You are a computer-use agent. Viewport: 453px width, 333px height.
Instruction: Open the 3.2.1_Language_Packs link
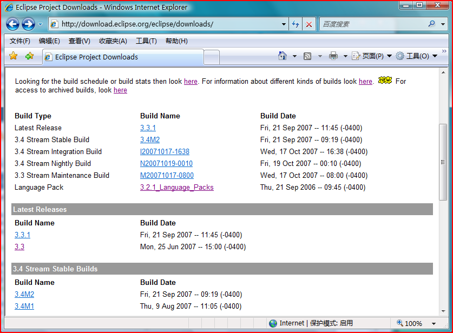click(x=177, y=187)
